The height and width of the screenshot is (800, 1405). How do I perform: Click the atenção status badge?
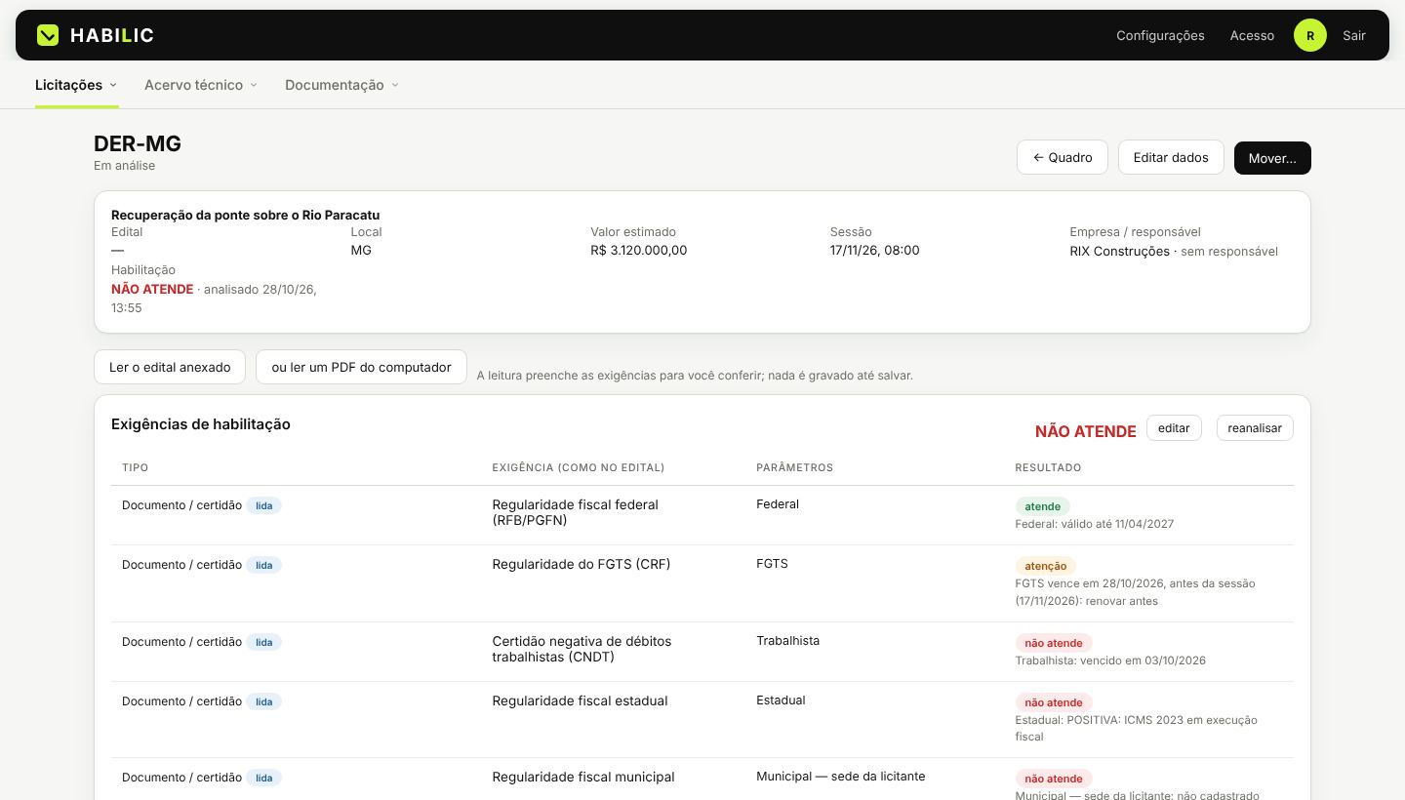point(1045,566)
